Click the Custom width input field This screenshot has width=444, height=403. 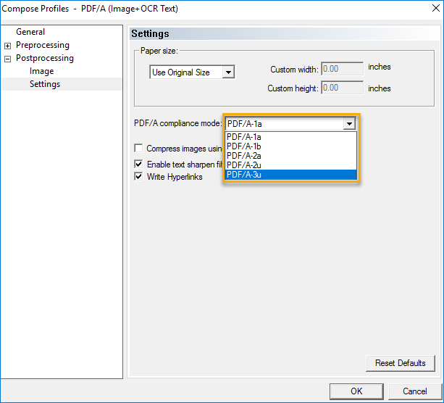click(x=342, y=69)
